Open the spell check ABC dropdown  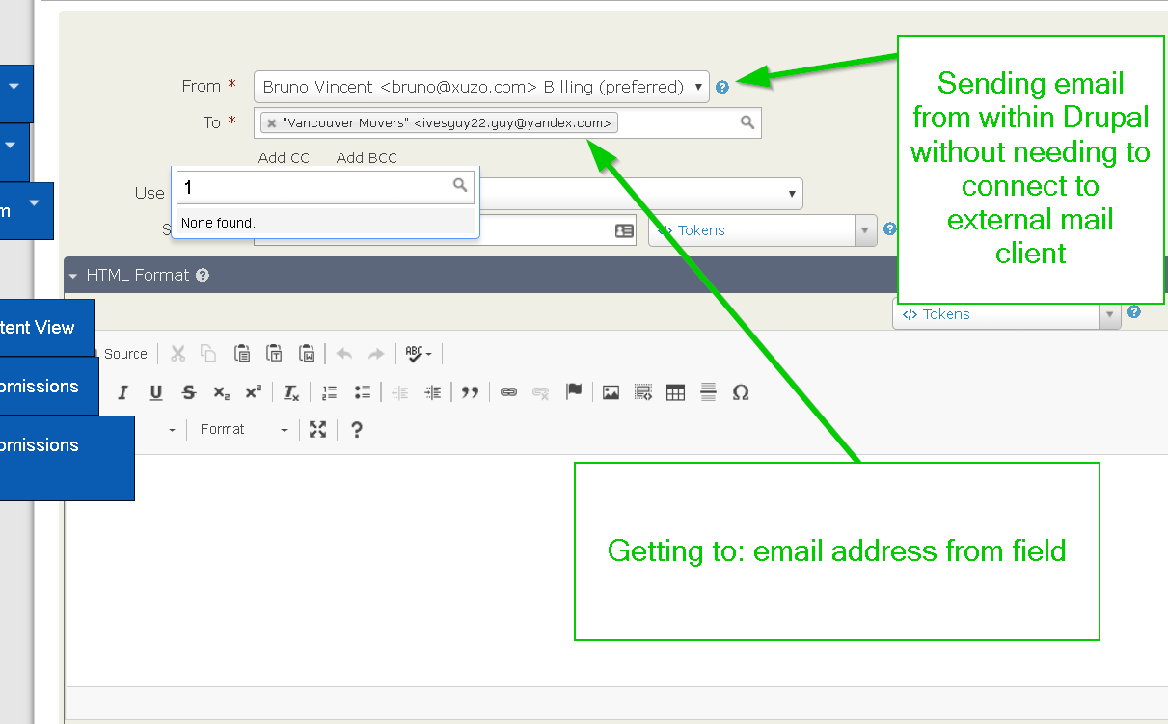coord(419,354)
